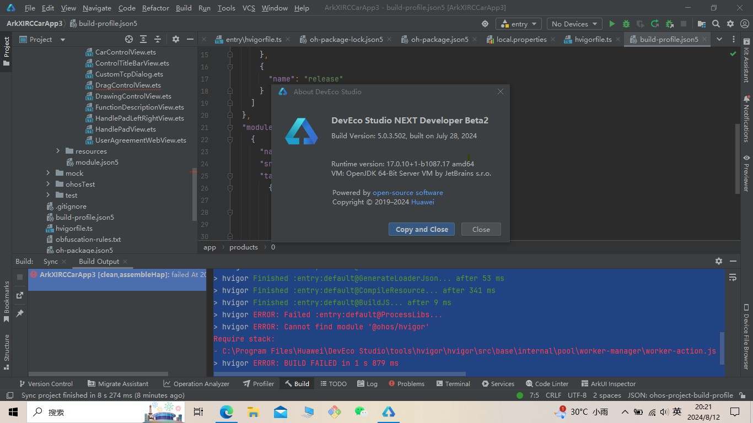Image resolution: width=753 pixels, height=423 pixels.
Task: Change UTF-8 file encoding in status bar
Action: pos(577,395)
